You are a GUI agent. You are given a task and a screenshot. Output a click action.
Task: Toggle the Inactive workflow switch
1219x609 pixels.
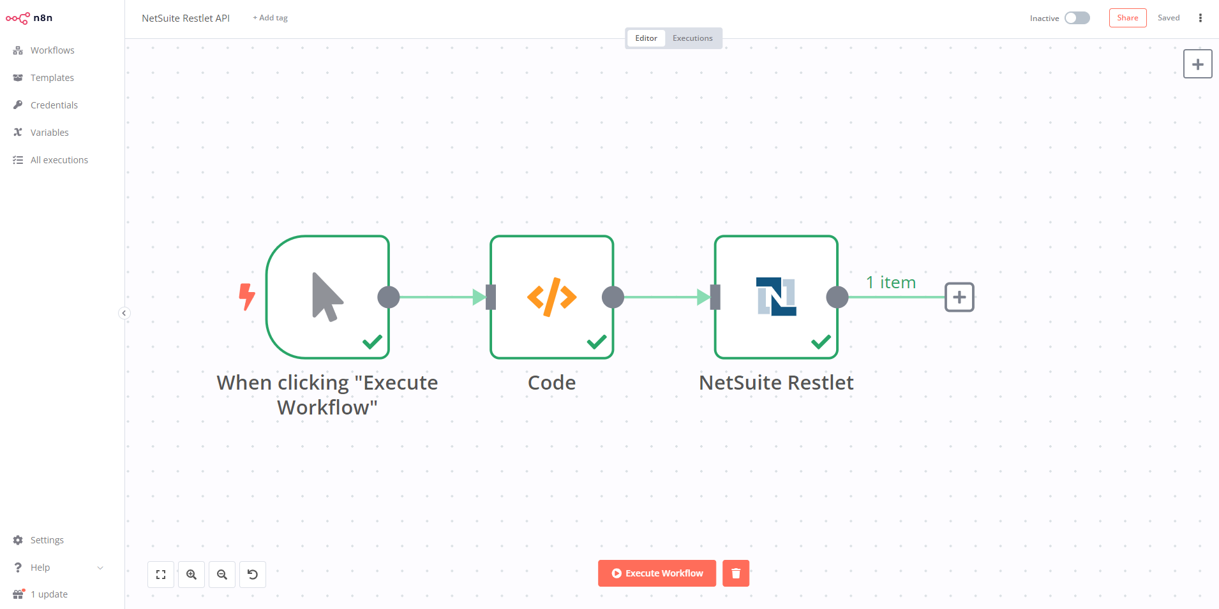coord(1077,18)
